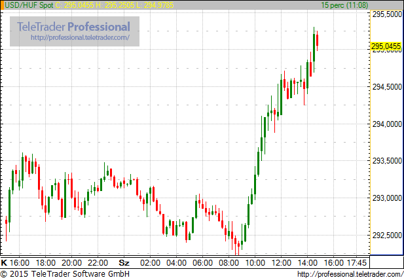Image resolution: width=404 pixels, height=280 pixels.
Task: Click the 02:00 time axis label
Action: [x=150, y=263]
